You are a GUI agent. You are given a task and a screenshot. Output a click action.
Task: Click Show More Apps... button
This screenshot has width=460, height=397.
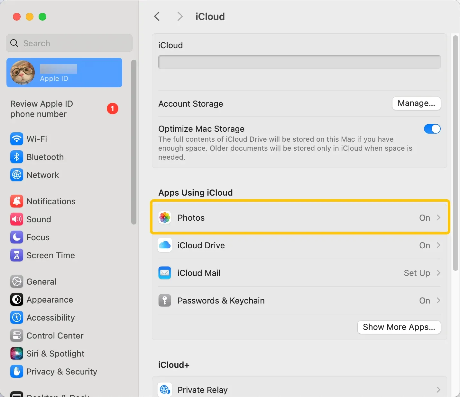399,327
